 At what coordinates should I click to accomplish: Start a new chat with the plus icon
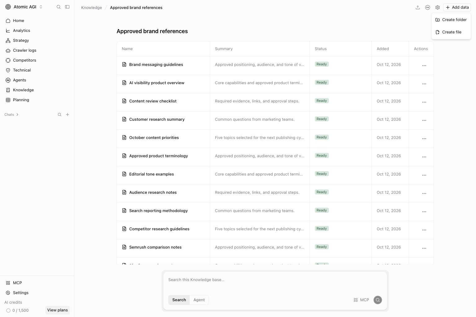[68, 115]
